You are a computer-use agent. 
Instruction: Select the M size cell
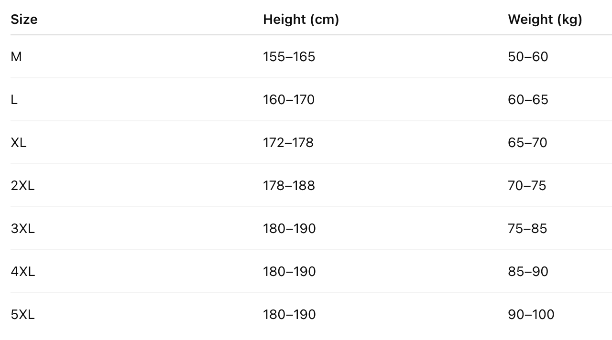pyautogui.click(x=16, y=57)
